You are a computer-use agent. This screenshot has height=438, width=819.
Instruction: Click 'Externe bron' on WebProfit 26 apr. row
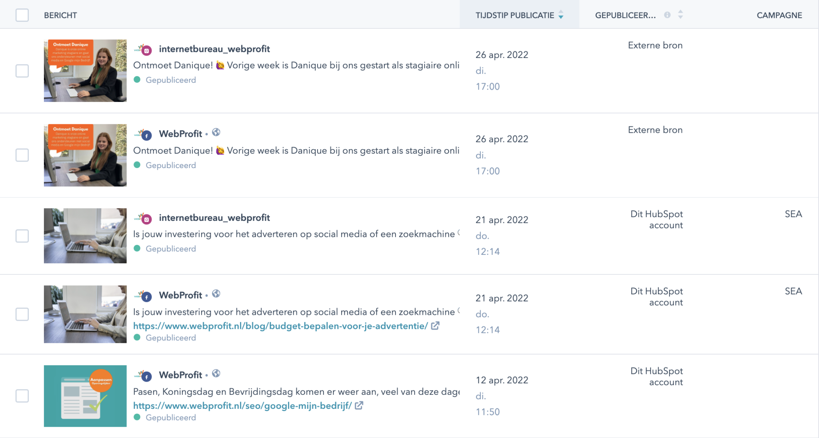pyautogui.click(x=655, y=130)
